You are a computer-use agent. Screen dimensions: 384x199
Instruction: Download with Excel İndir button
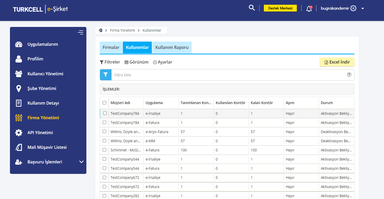(x=337, y=62)
